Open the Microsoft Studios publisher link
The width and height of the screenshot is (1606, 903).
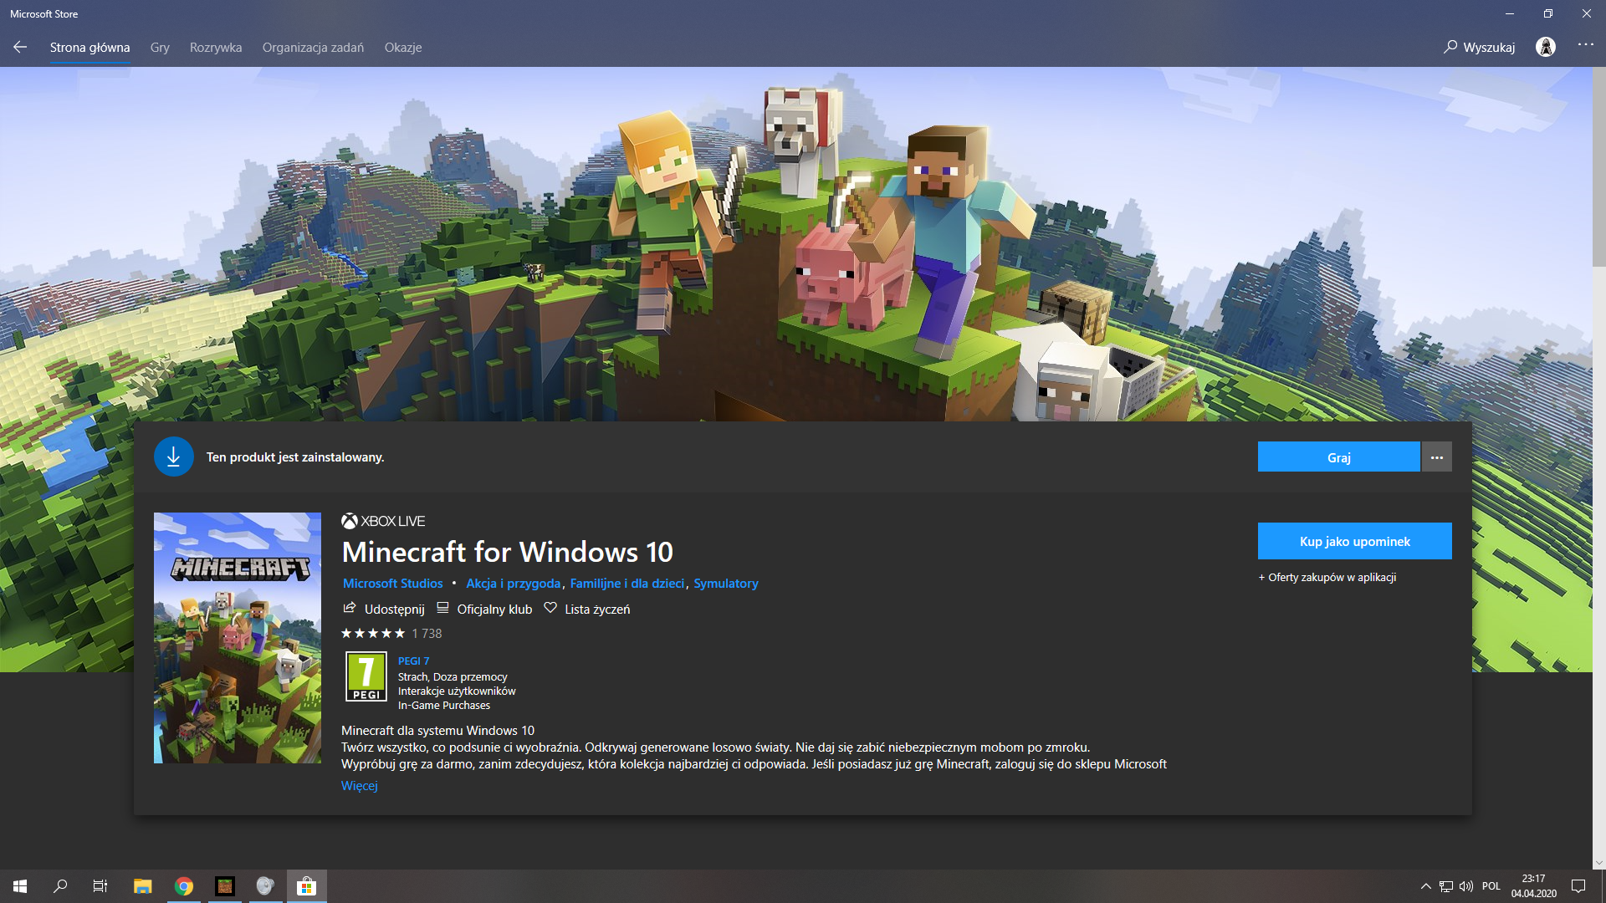point(392,584)
